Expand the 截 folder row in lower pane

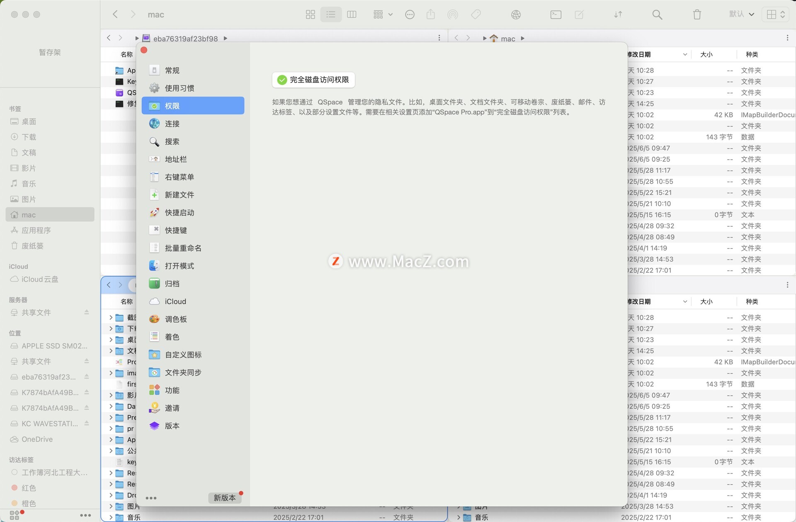click(x=111, y=318)
